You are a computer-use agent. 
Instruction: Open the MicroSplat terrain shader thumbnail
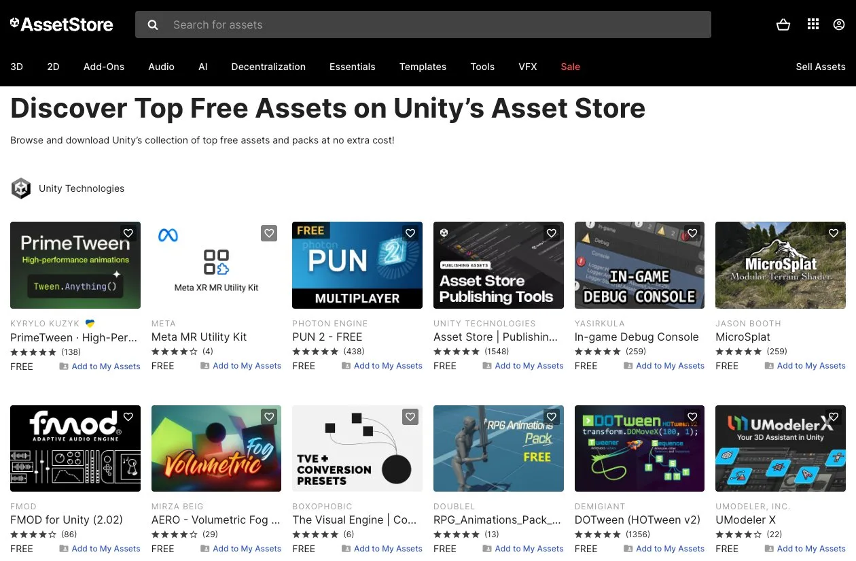click(x=781, y=265)
